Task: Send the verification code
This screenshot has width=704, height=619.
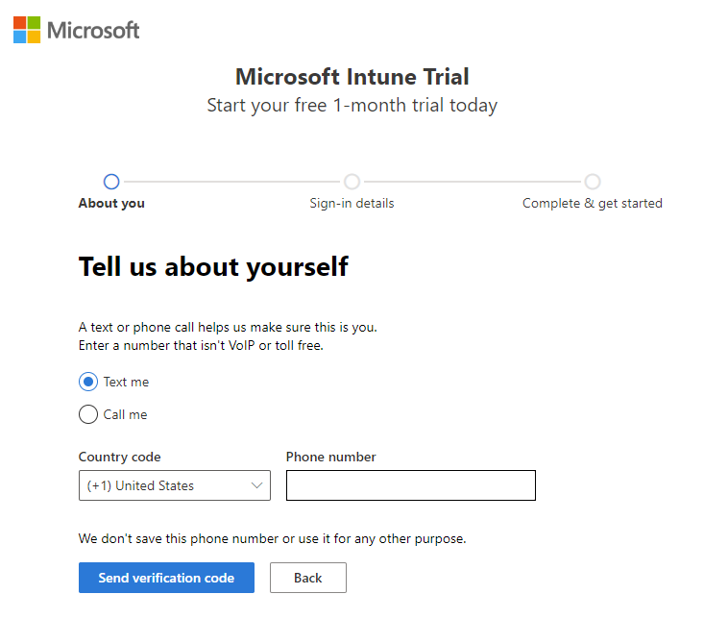Action: click(x=166, y=578)
